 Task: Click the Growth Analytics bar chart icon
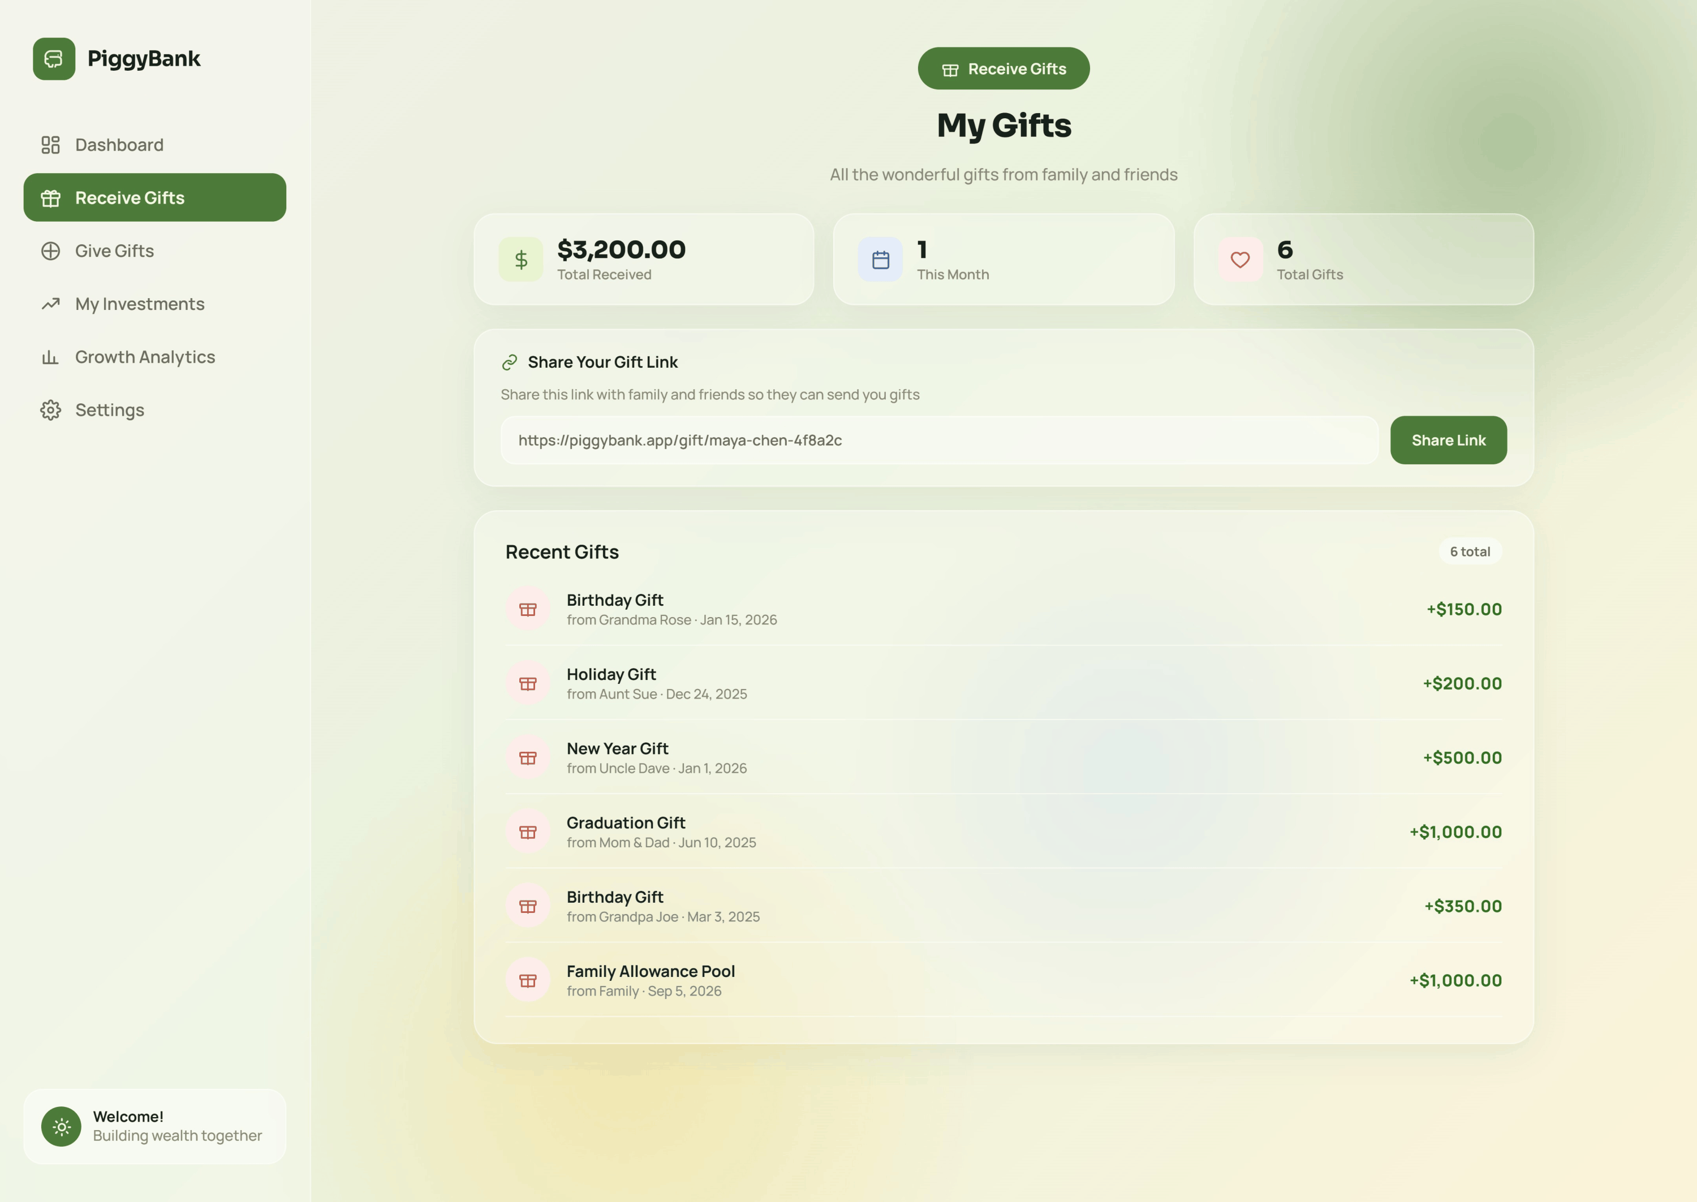click(x=50, y=357)
